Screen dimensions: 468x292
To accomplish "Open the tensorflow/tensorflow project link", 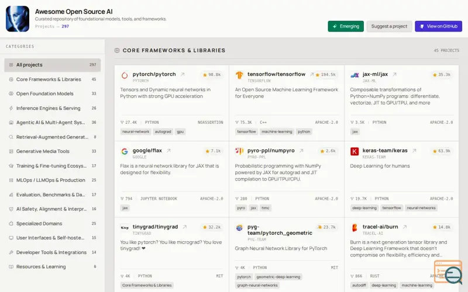I will coord(276,74).
